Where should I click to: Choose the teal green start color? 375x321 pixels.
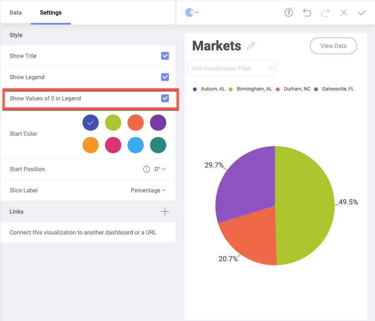(158, 145)
